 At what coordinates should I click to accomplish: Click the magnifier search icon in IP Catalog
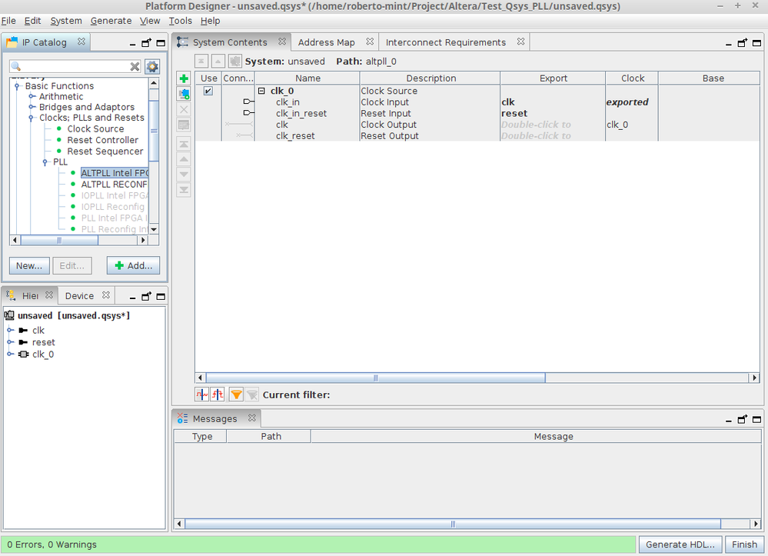tap(15, 66)
